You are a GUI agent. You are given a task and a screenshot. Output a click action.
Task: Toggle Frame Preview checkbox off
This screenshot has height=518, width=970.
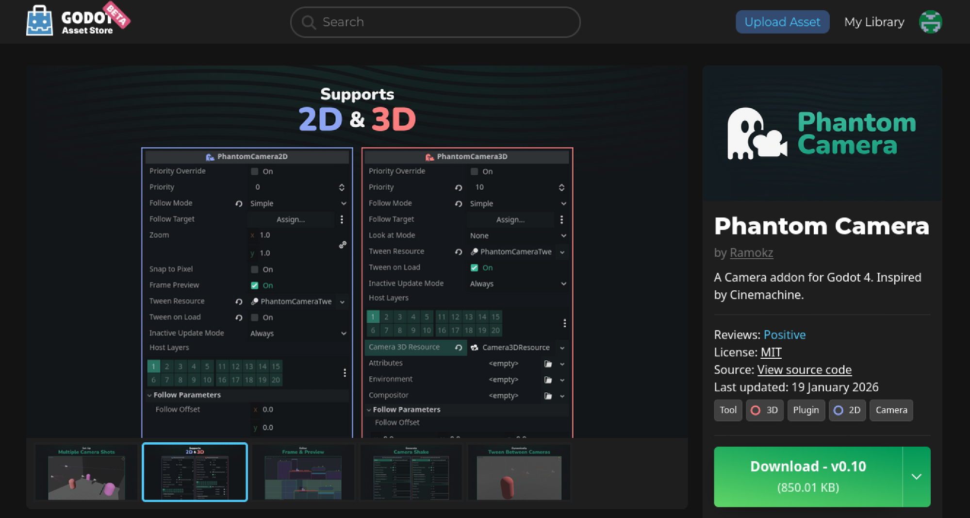(255, 285)
